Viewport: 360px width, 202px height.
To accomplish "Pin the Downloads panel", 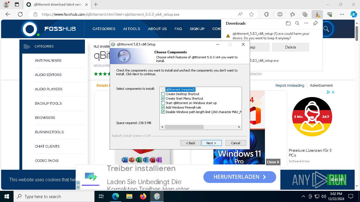I will 315,23.
